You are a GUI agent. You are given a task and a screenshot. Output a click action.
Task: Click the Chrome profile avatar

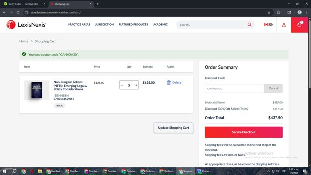tap(299, 12)
